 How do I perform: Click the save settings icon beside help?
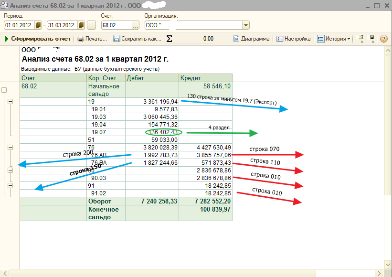coord(371,39)
